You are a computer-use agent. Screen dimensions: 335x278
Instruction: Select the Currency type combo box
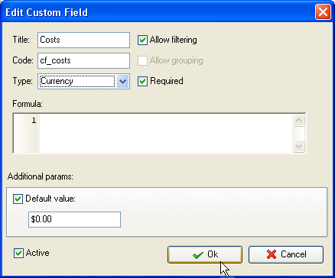coord(83,81)
